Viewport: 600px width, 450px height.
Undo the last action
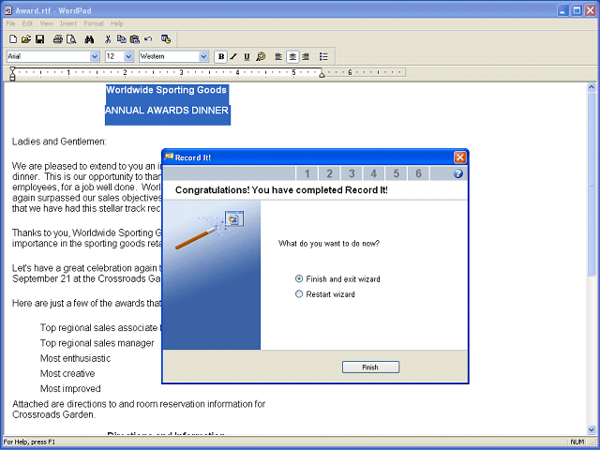(x=148, y=39)
